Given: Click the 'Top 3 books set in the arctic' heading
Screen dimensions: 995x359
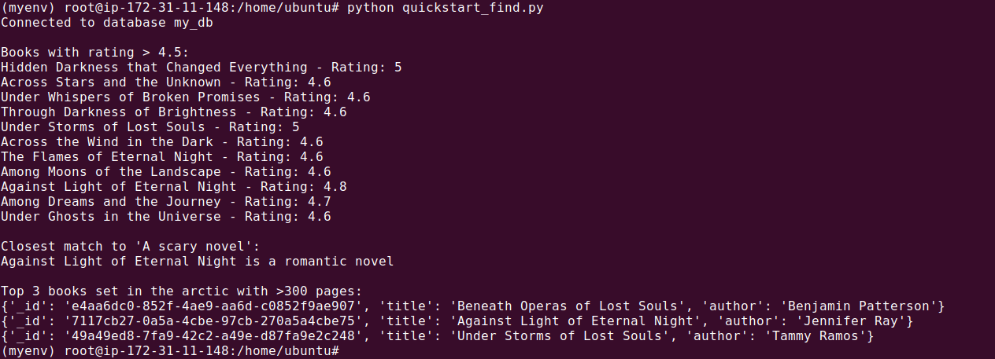Looking at the screenshot, I should [x=181, y=291].
